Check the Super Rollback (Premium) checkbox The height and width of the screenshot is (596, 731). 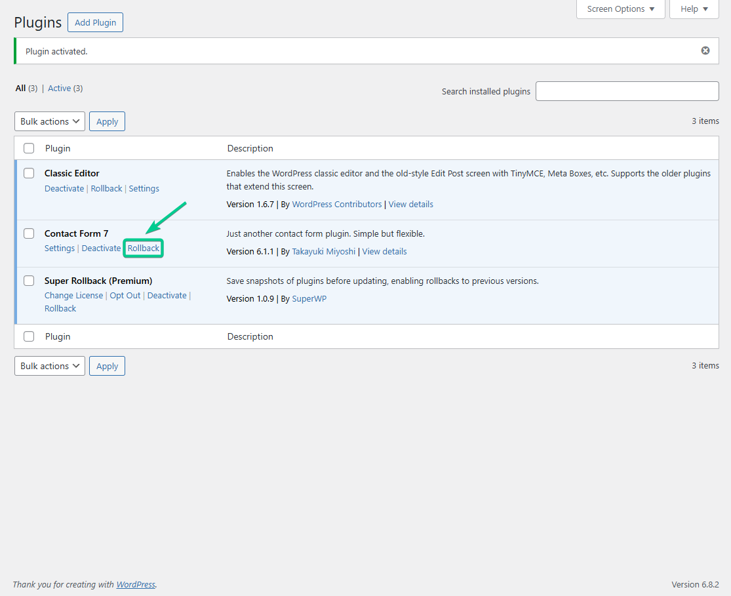[x=29, y=281]
